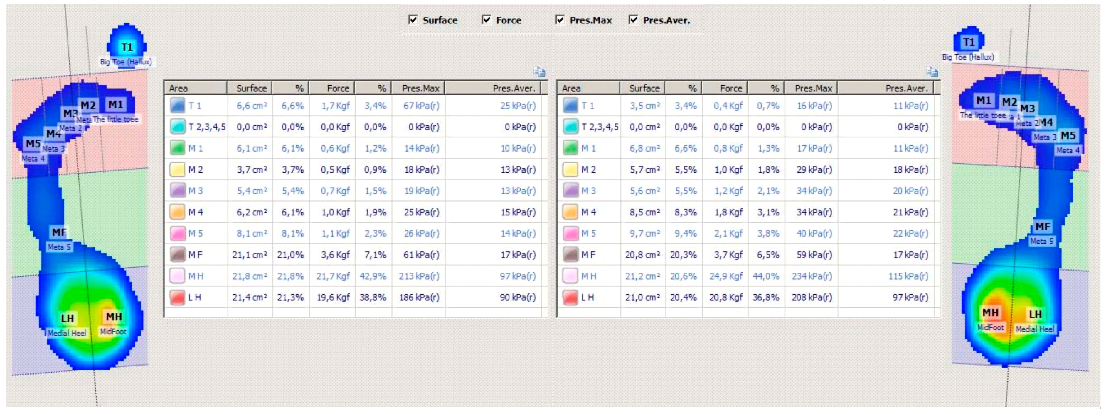Select the MH row in left table
The width and height of the screenshot is (1106, 413).
[x=196, y=276]
